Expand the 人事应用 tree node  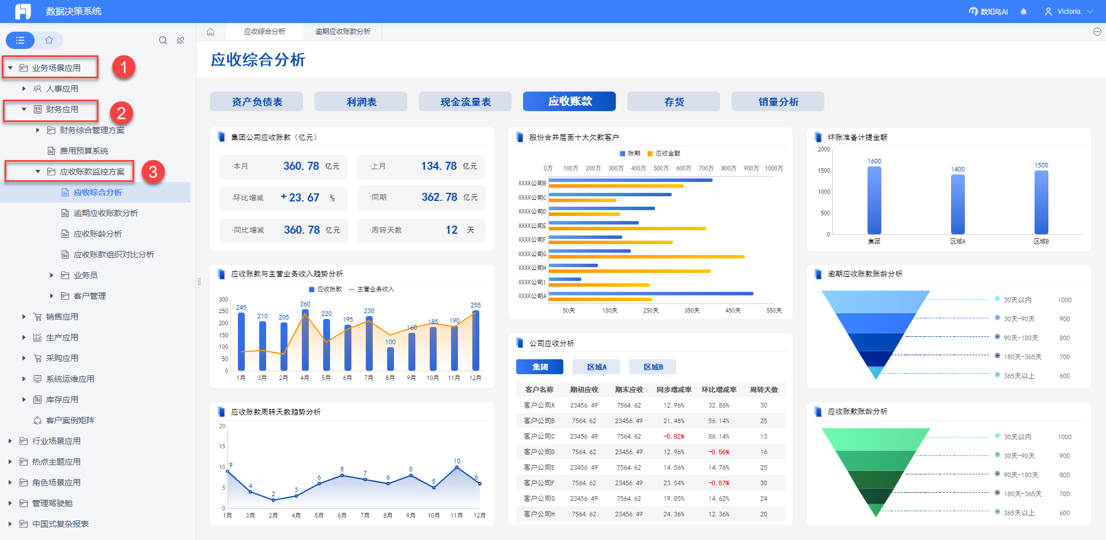click(24, 89)
